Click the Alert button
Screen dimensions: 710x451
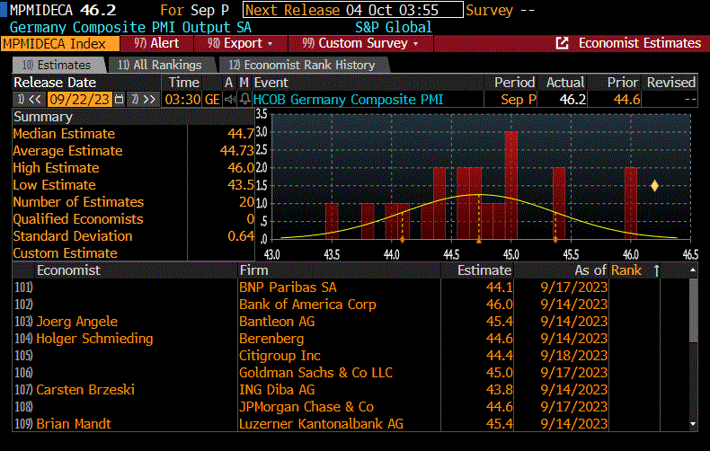tap(156, 43)
